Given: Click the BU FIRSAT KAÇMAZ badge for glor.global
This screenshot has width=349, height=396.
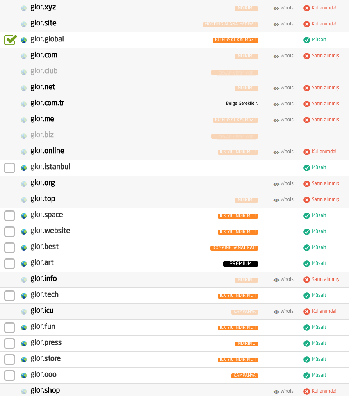Looking at the screenshot, I should click(x=235, y=40).
